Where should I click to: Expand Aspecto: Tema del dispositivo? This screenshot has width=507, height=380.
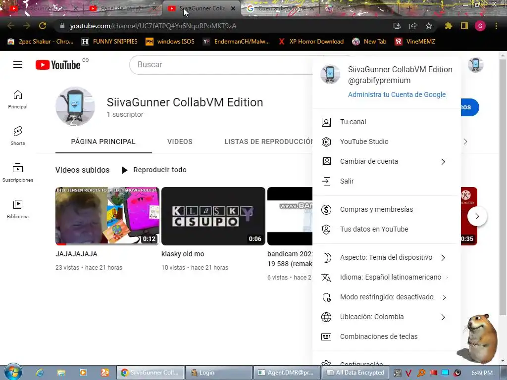pos(386,257)
